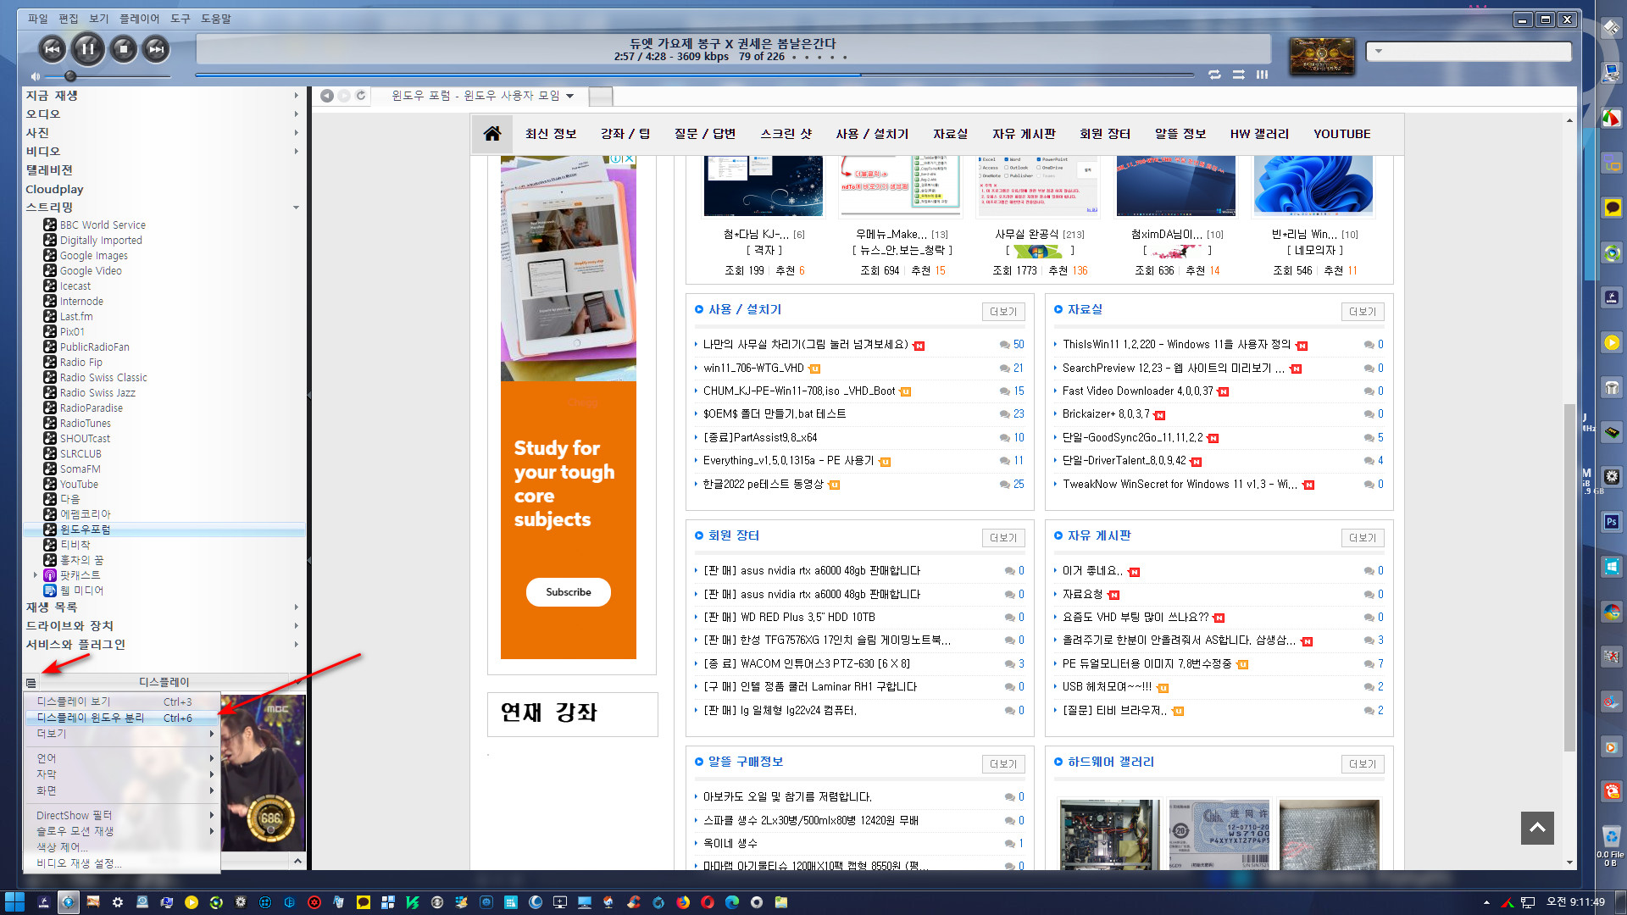The height and width of the screenshot is (915, 1627).
Task: Click 더보기 for 사용 / 설치기
Action: coord(1003,312)
